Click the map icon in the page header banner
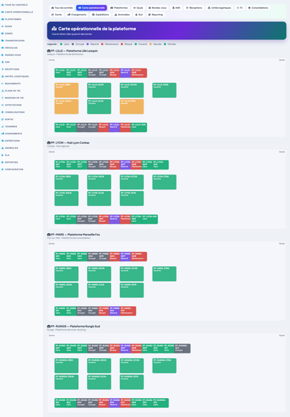Viewport: 290px width, 417px height. (x=54, y=29)
